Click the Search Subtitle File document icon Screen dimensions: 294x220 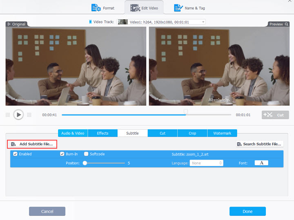click(239, 144)
